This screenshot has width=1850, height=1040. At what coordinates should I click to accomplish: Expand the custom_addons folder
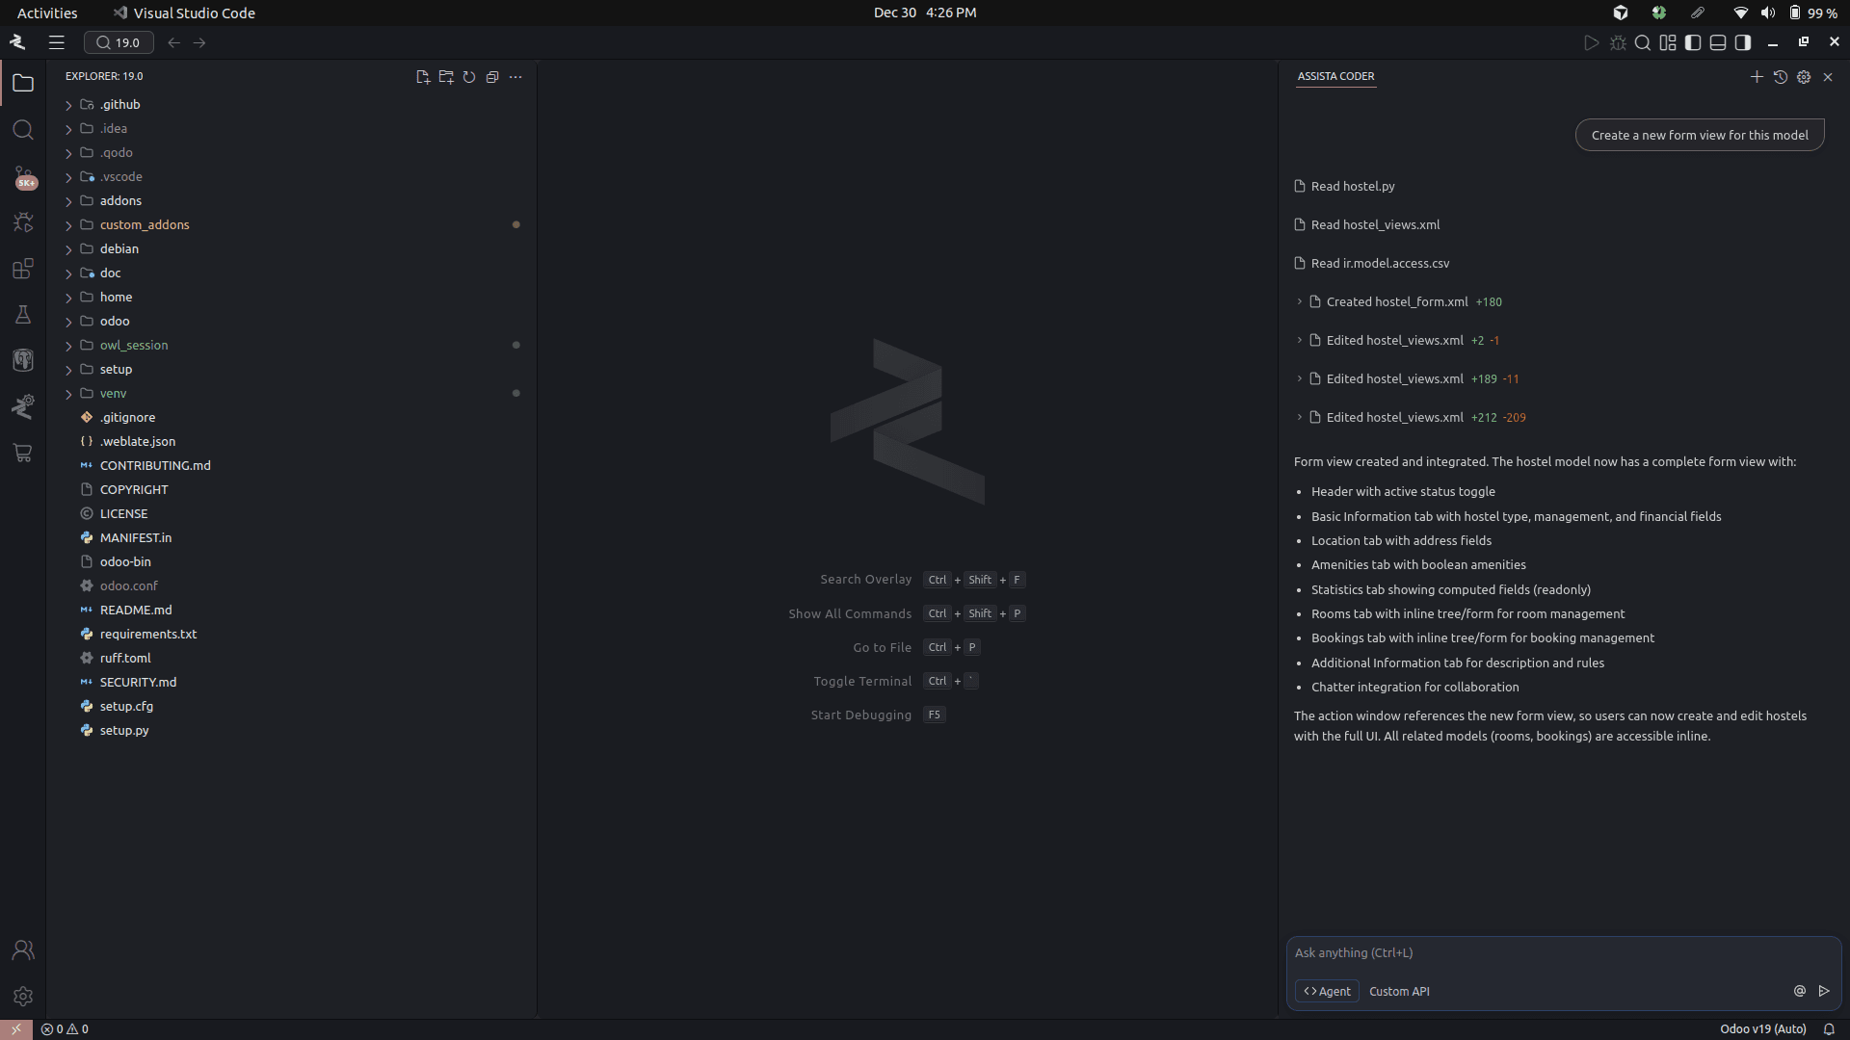coord(145,224)
